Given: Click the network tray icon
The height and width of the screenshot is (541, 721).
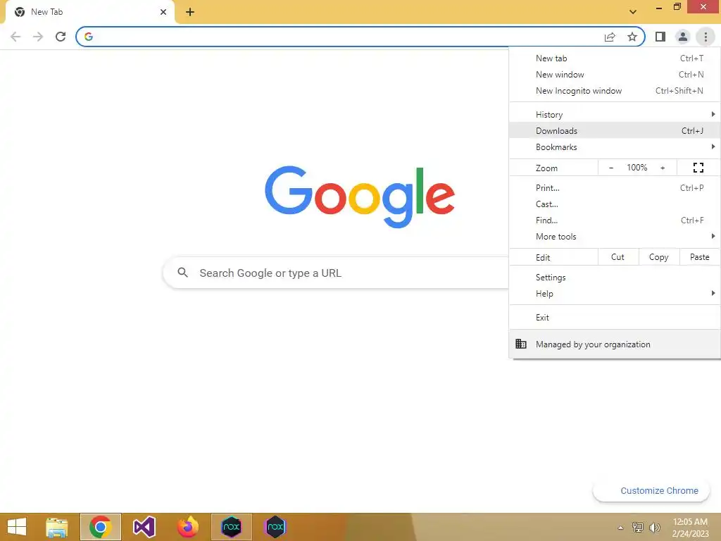Looking at the screenshot, I should click(638, 528).
